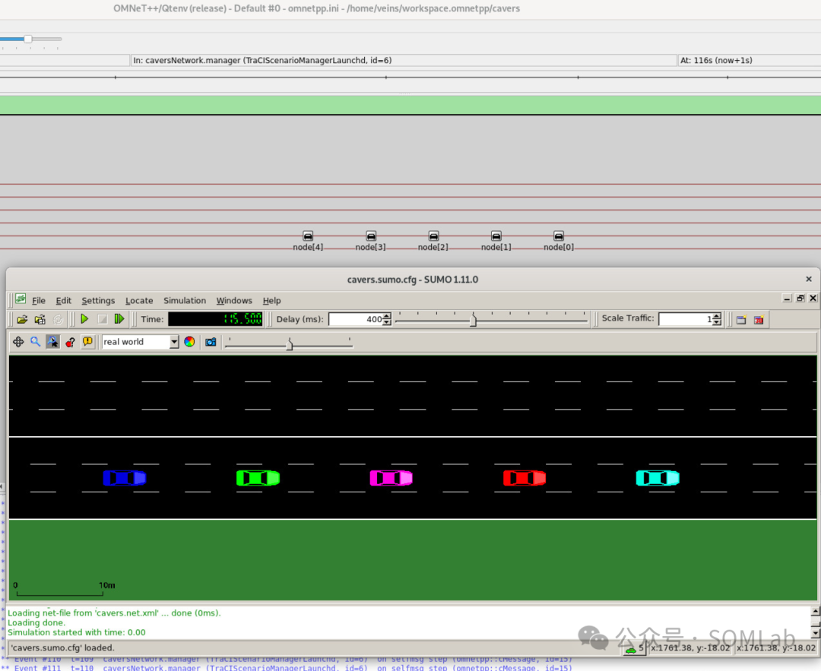This screenshot has width=821, height=671.
Task: Select node[2] in the OMNeT++ canvas
Action: coord(433,242)
